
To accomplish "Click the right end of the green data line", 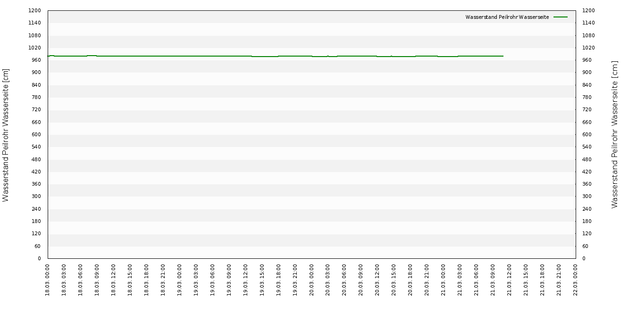I will (503, 56).
